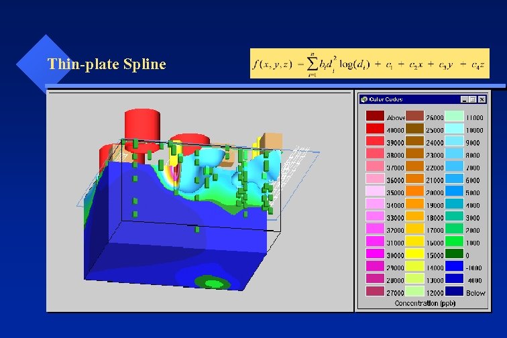Screen dimensions: 507x338
Task: Select the 18000 amber swatch
Action: click(x=414, y=216)
